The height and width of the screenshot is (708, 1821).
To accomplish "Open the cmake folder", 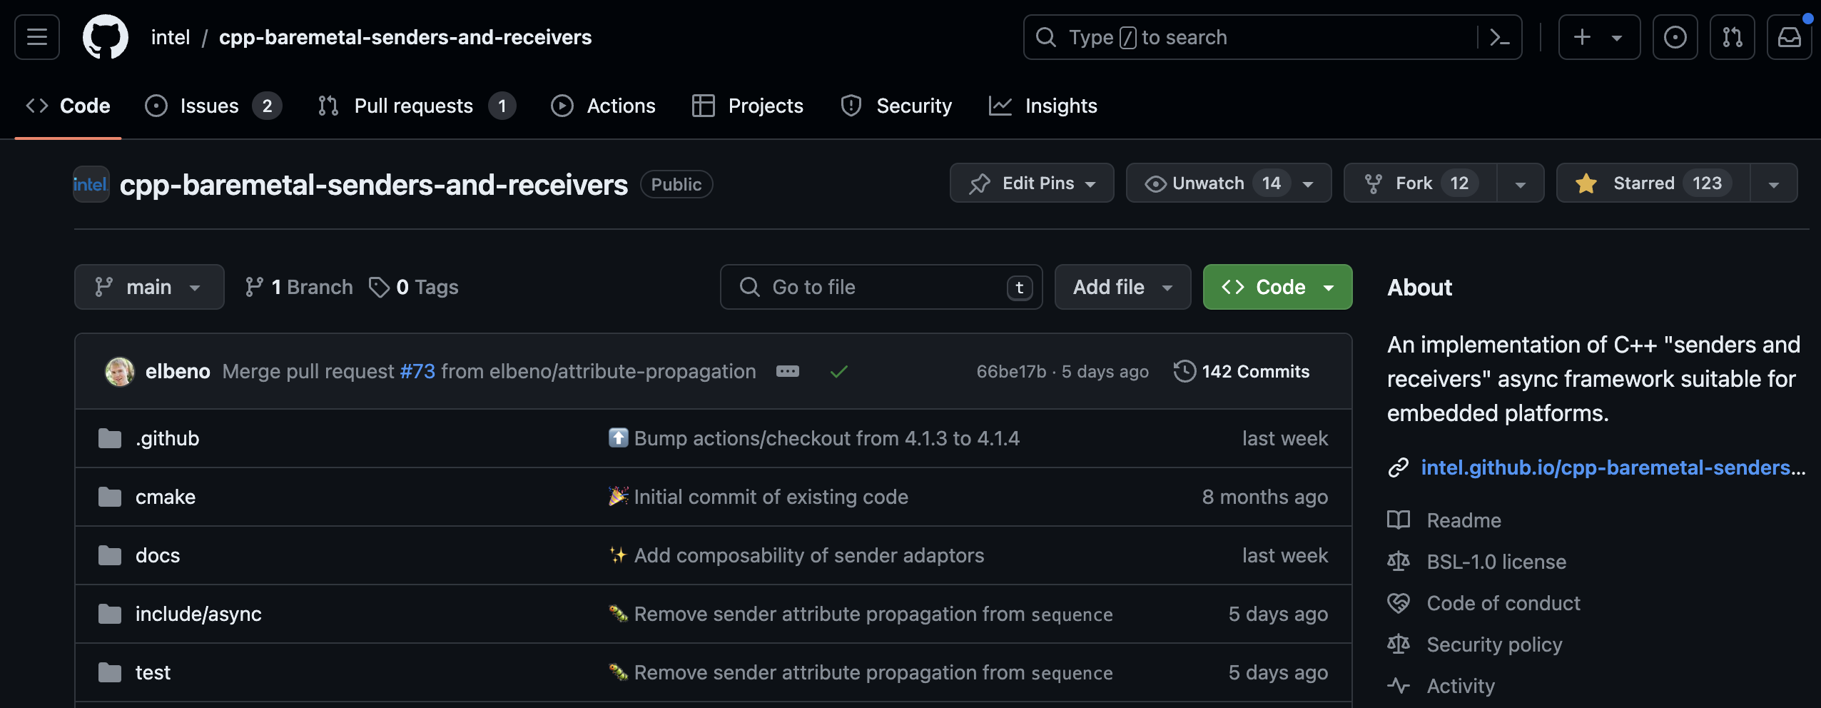I will [166, 497].
